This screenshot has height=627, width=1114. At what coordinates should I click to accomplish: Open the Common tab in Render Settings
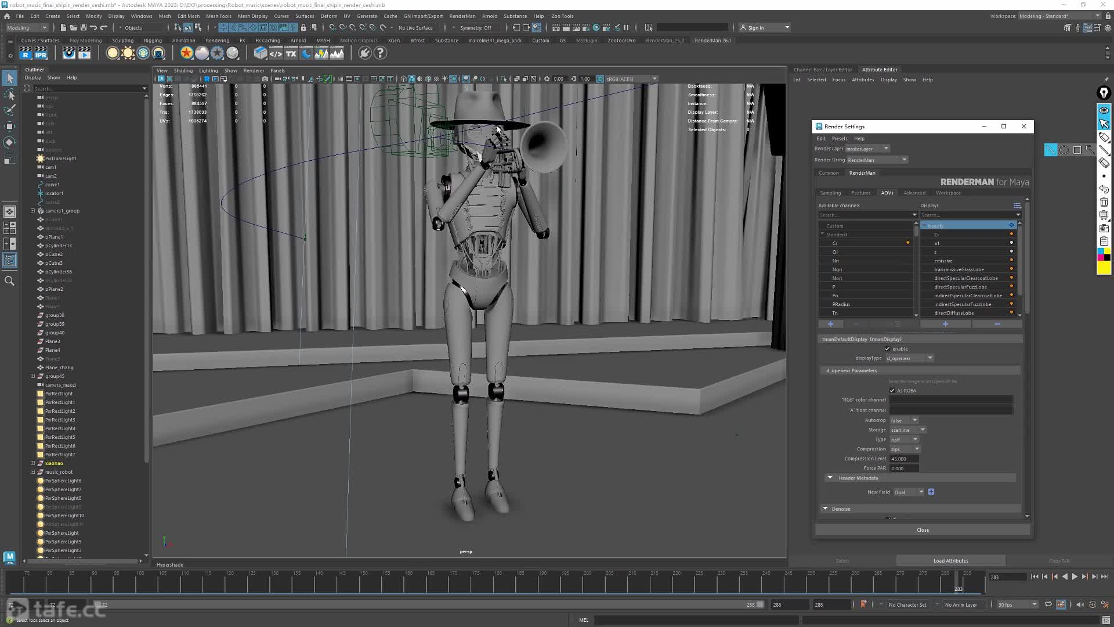tap(829, 173)
